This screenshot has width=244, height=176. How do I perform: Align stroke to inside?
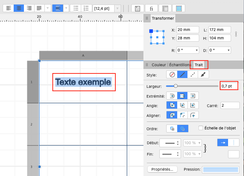tap(183, 115)
